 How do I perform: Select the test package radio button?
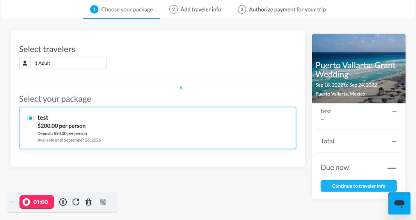(30, 118)
